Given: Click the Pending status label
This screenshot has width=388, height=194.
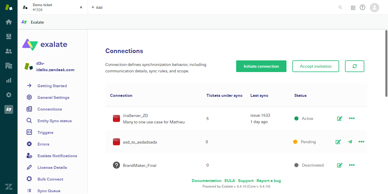Looking at the screenshot, I should [x=308, y=142].
